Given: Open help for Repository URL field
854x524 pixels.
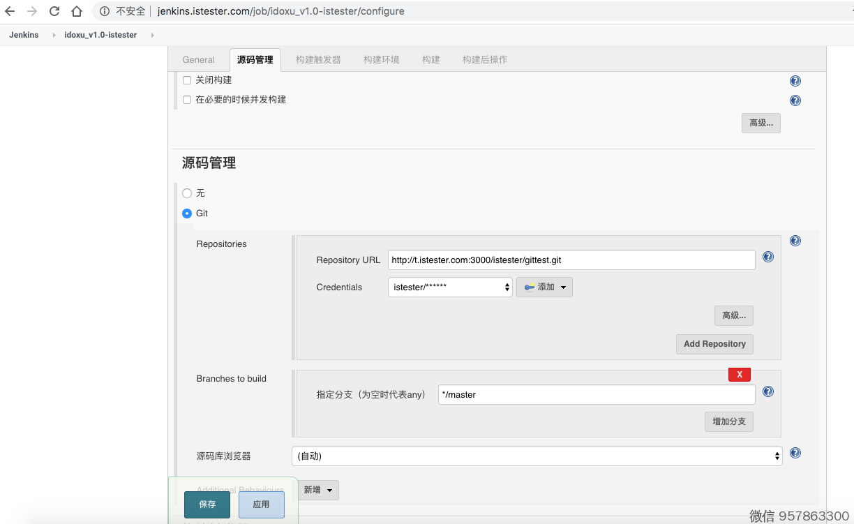Looking at the screenshot, I should click(768, 257).
